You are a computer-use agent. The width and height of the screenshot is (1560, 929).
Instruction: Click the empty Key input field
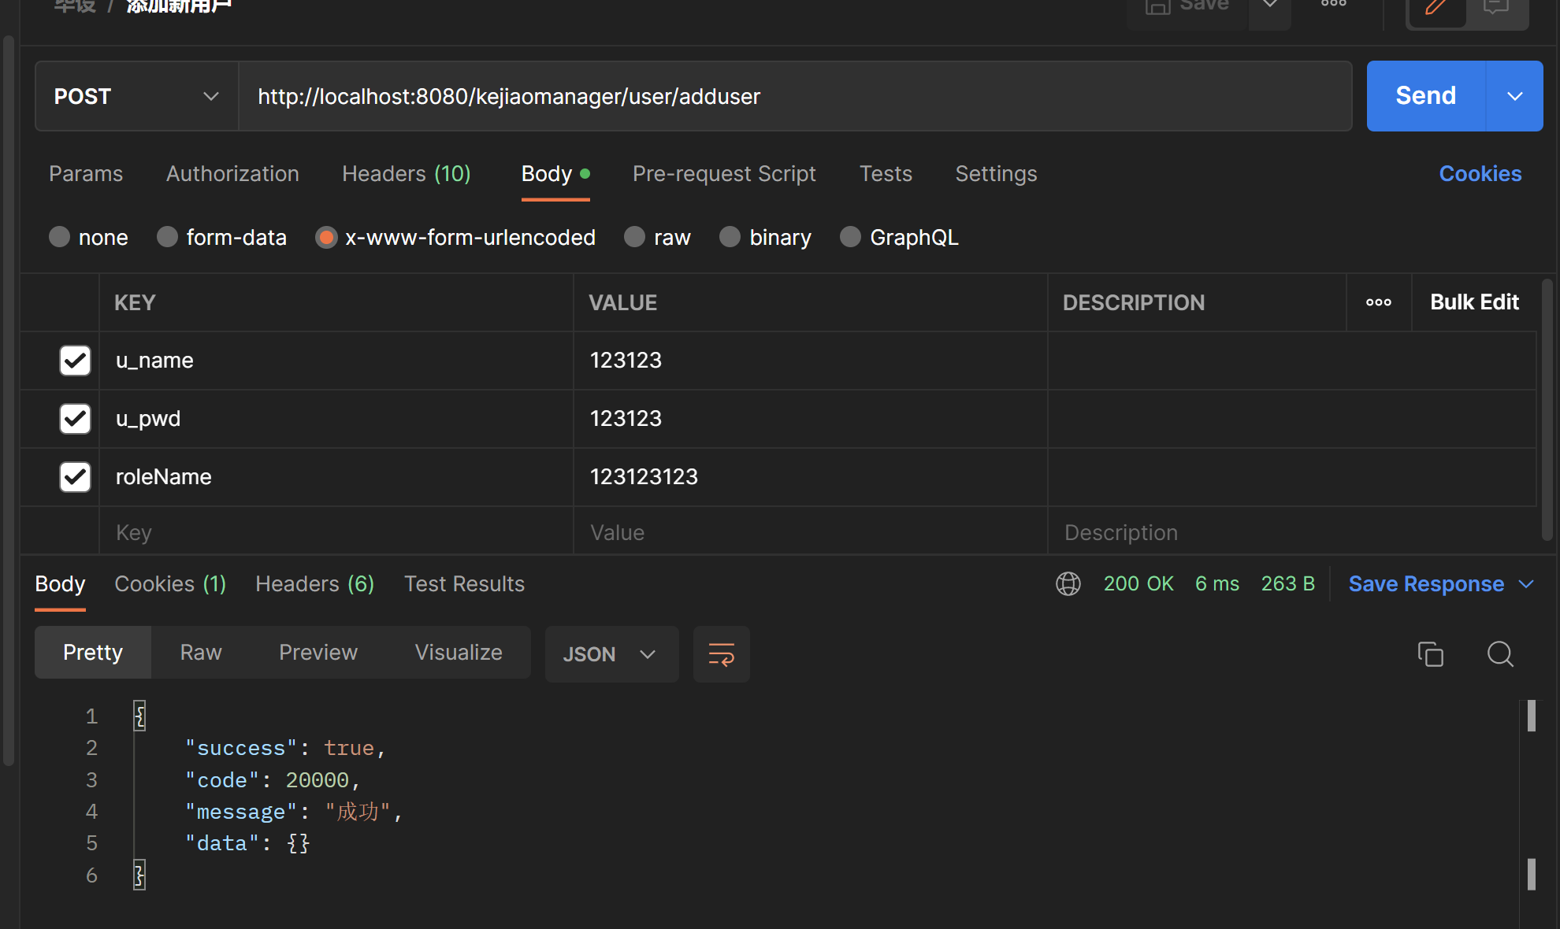336,532
